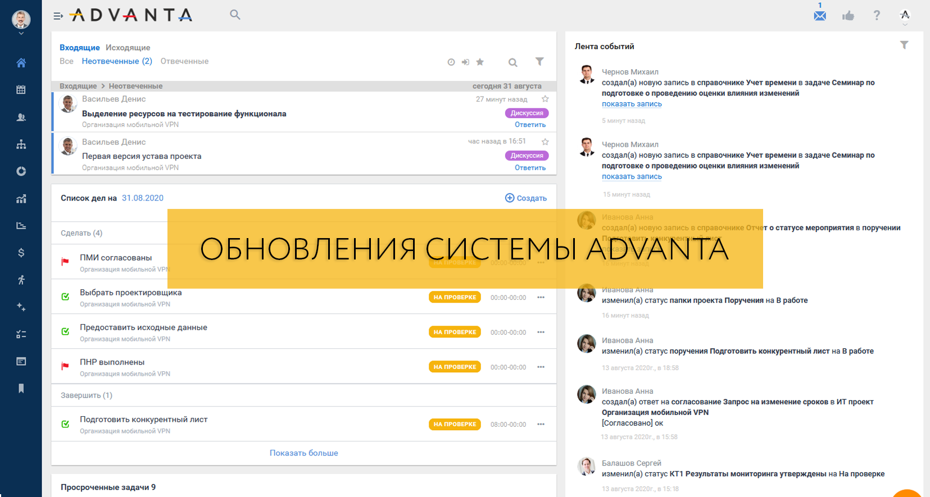Switch to the "Исходящие" tab
This screenshot has height=497, width=930.
coord(128,48)
